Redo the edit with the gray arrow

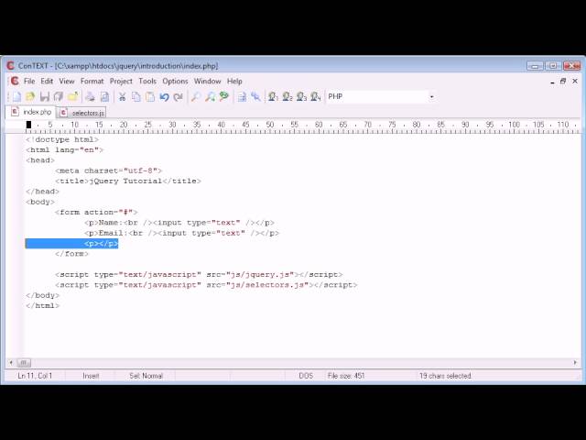[178, 97]
